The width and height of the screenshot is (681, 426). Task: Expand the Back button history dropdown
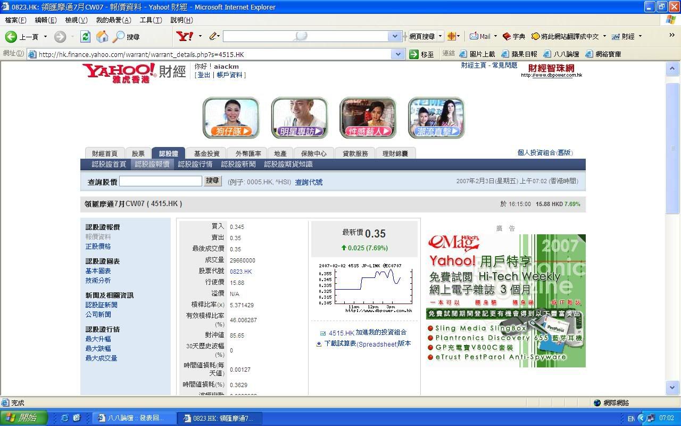click(45, 37)
